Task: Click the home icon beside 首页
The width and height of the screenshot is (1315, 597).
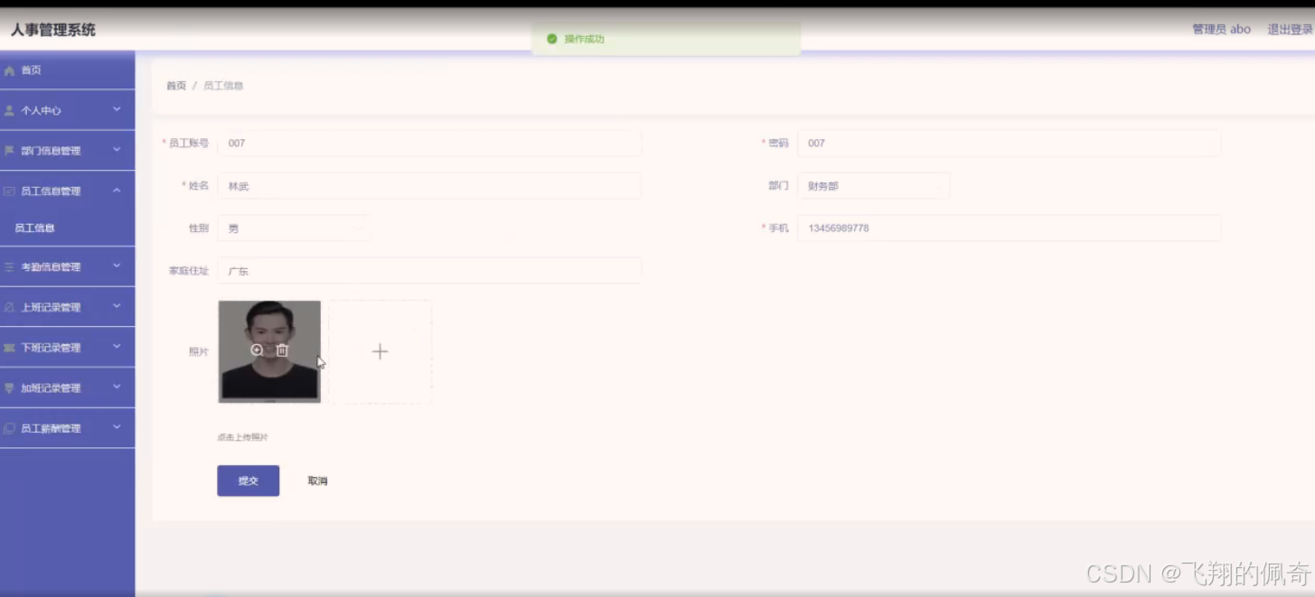Action: (x=9, y=70)
